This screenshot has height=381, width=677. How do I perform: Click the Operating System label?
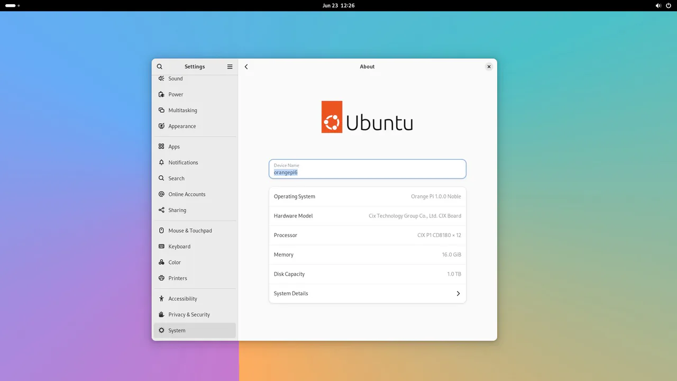pos(295,196)
